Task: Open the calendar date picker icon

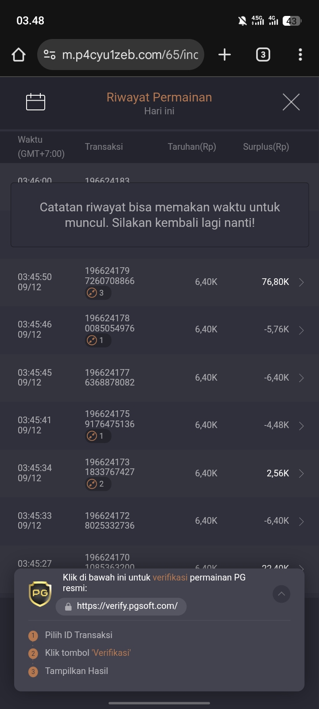Action: pos(35,102)
